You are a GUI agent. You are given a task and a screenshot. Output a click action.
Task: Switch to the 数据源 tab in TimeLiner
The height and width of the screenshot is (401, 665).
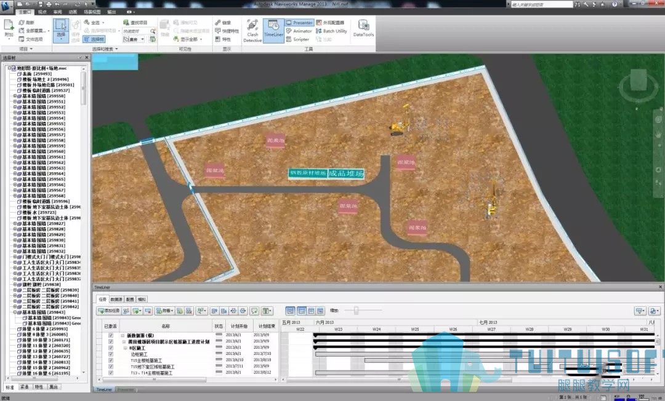[116, 300]
